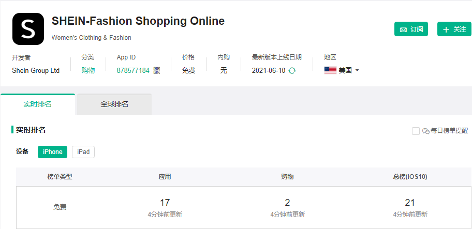The height and width of the screenshot is (229, 472).
Task: Click subtitle Women's Clothing & Fashion
Action: tap(92, 38)
